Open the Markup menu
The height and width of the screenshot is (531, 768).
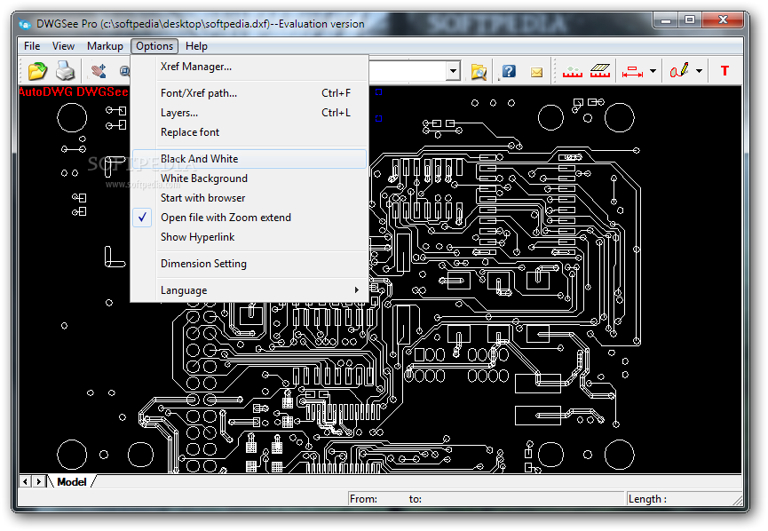point(105,46)
